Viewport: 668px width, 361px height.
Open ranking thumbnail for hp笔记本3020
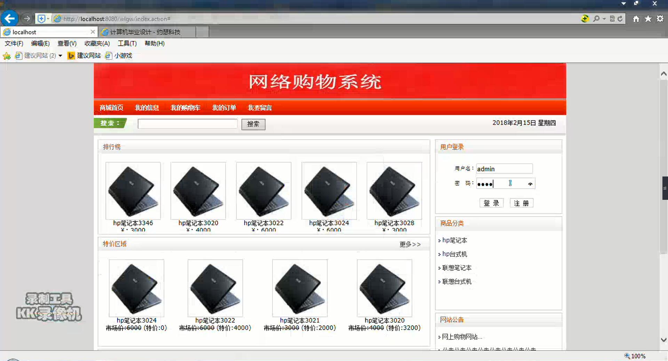pos(198,190)
